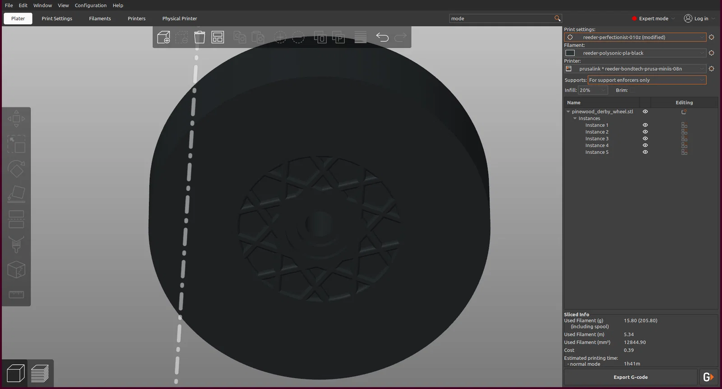Open the Window menu
This screenshot has width=722, height=389.
point(42,5)
